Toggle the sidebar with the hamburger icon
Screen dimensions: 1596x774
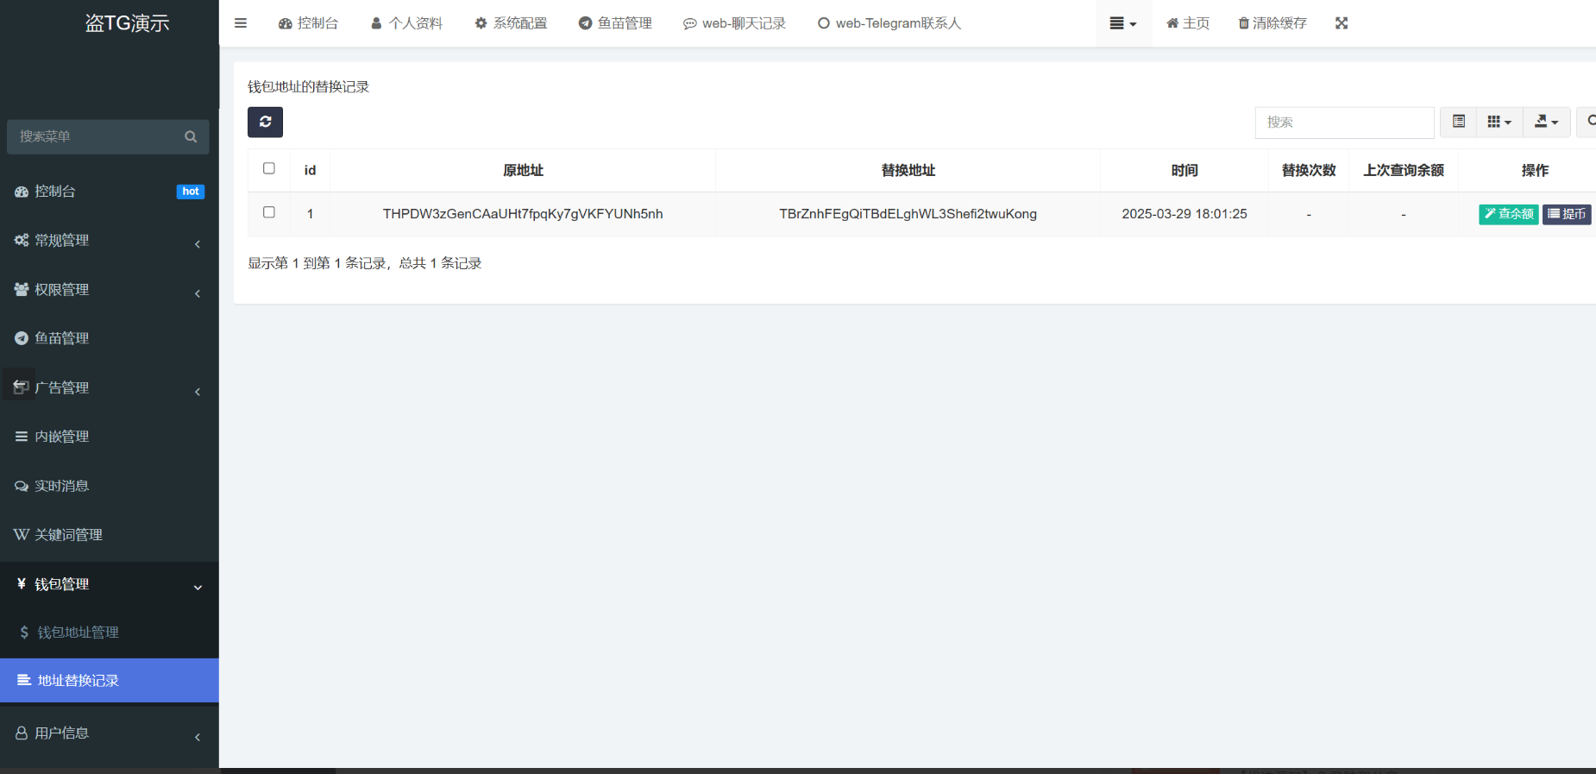pos(241,23)
